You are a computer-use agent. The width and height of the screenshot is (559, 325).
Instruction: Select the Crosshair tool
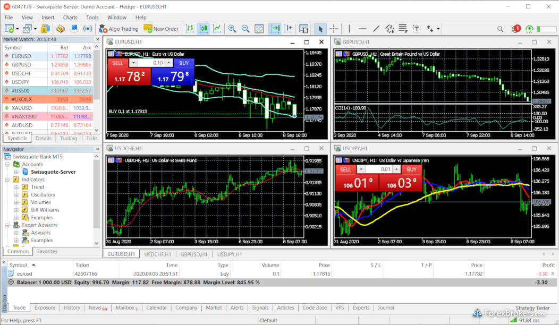334,29
